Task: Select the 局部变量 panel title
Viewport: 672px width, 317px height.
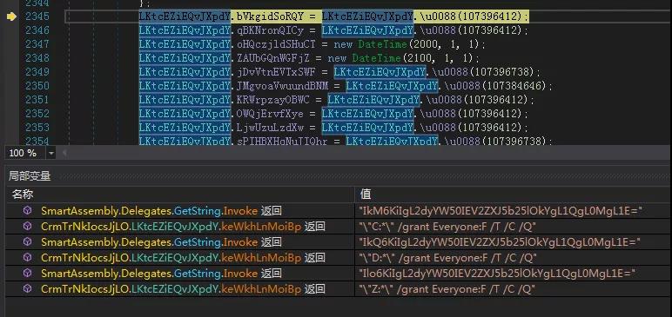Action: coord(30,175)
